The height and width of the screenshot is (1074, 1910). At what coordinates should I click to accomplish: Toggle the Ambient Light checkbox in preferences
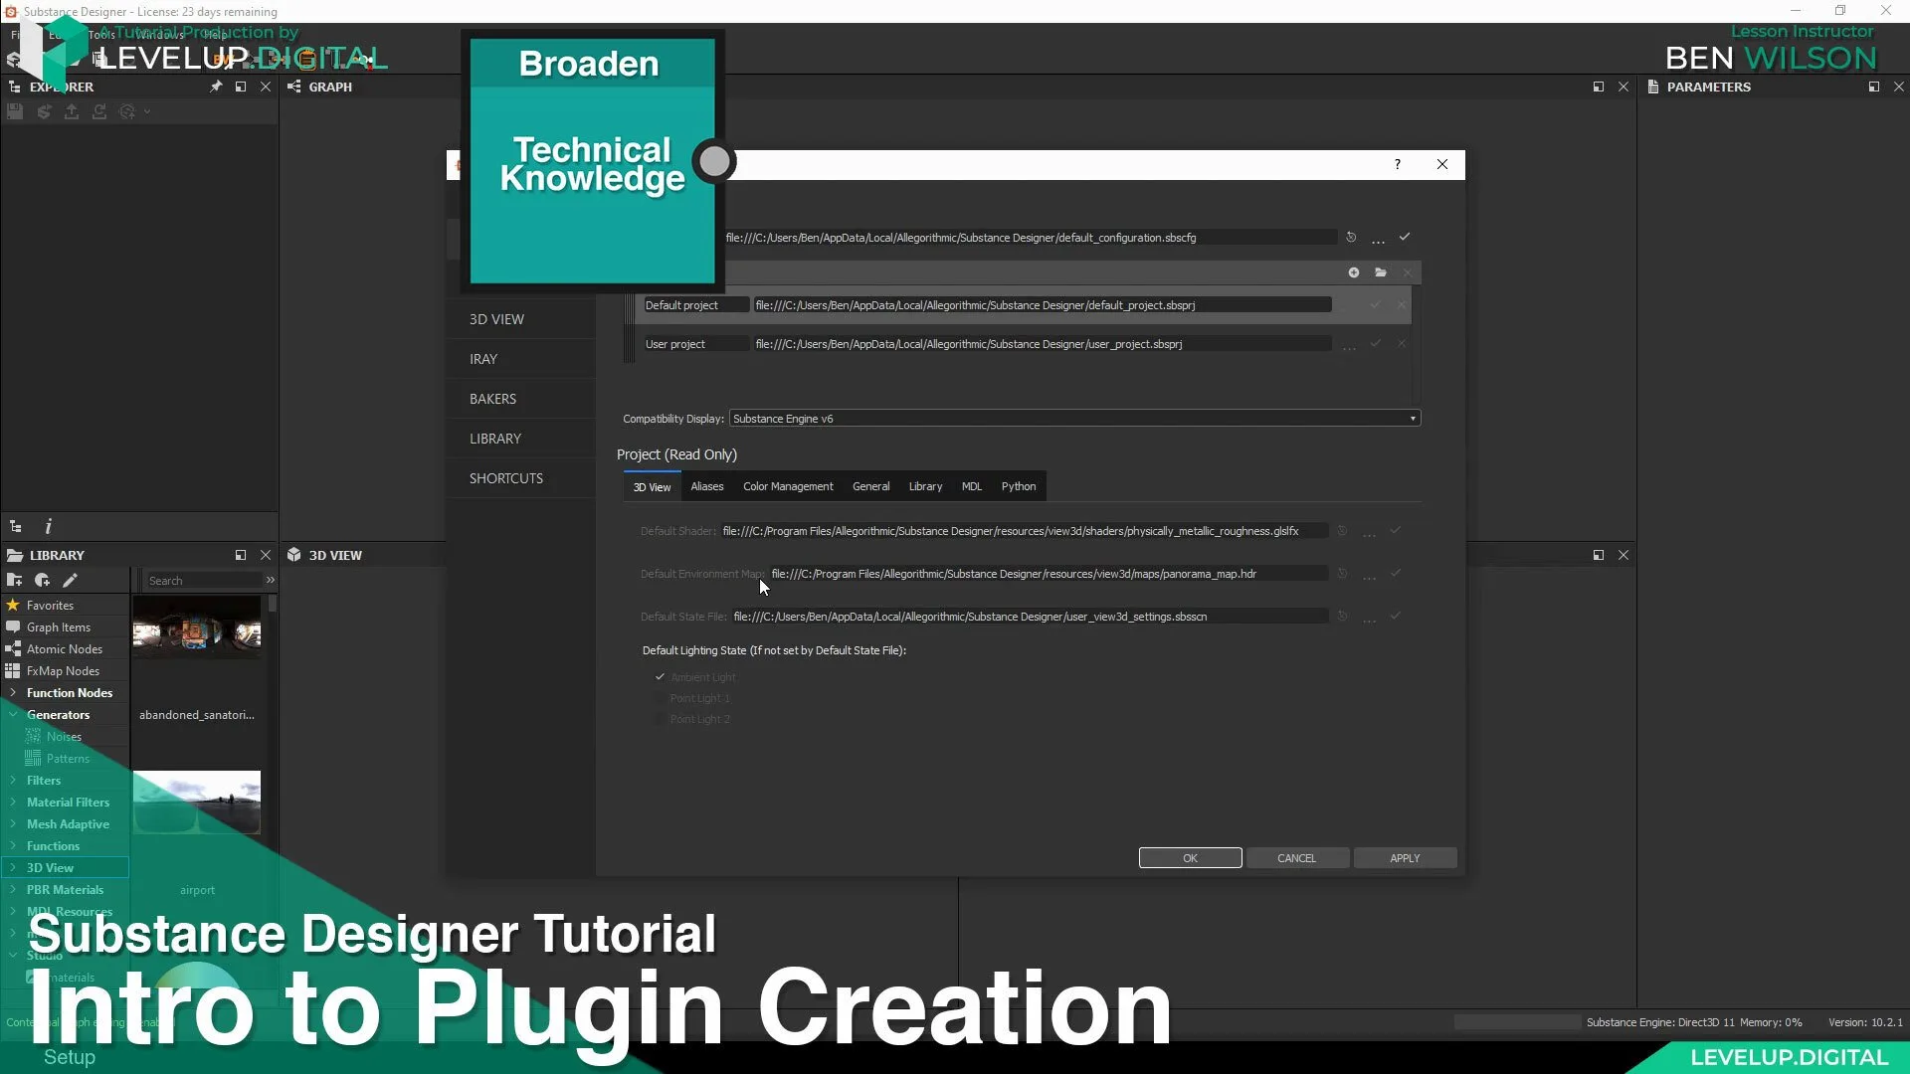coord(660,675)
